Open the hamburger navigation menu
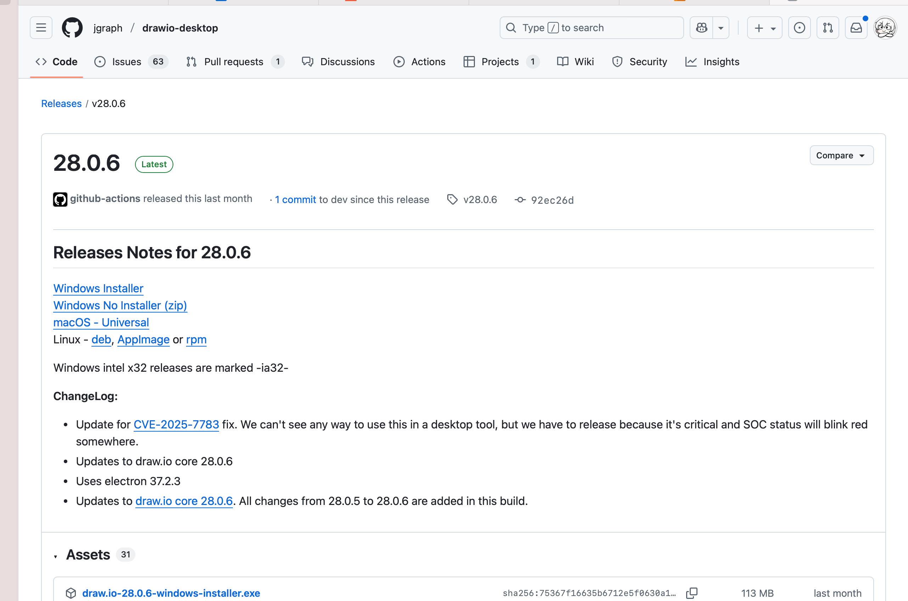Viewport: 908px width, 601px height. 41,28
